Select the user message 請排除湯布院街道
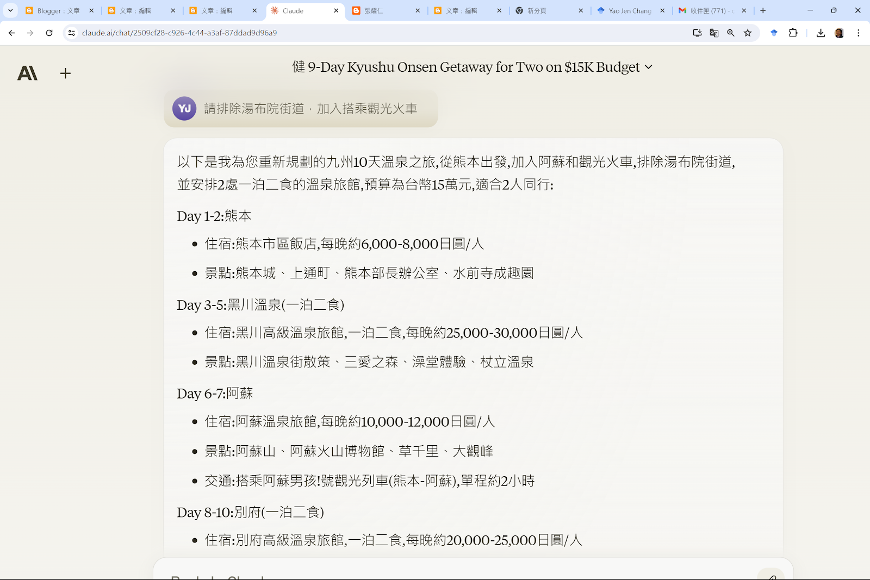This screenshot has width=870, height=580. tap(310, 109)
